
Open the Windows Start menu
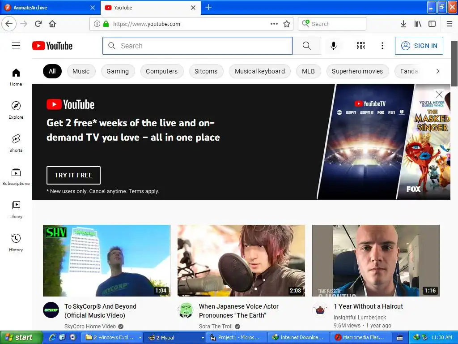click(x=21, y=338)
